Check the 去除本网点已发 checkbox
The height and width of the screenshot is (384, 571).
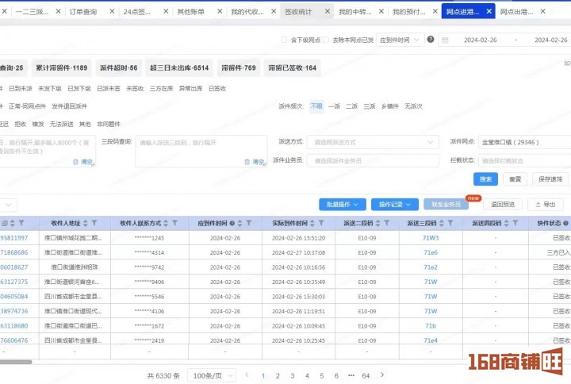pos(328,40)
